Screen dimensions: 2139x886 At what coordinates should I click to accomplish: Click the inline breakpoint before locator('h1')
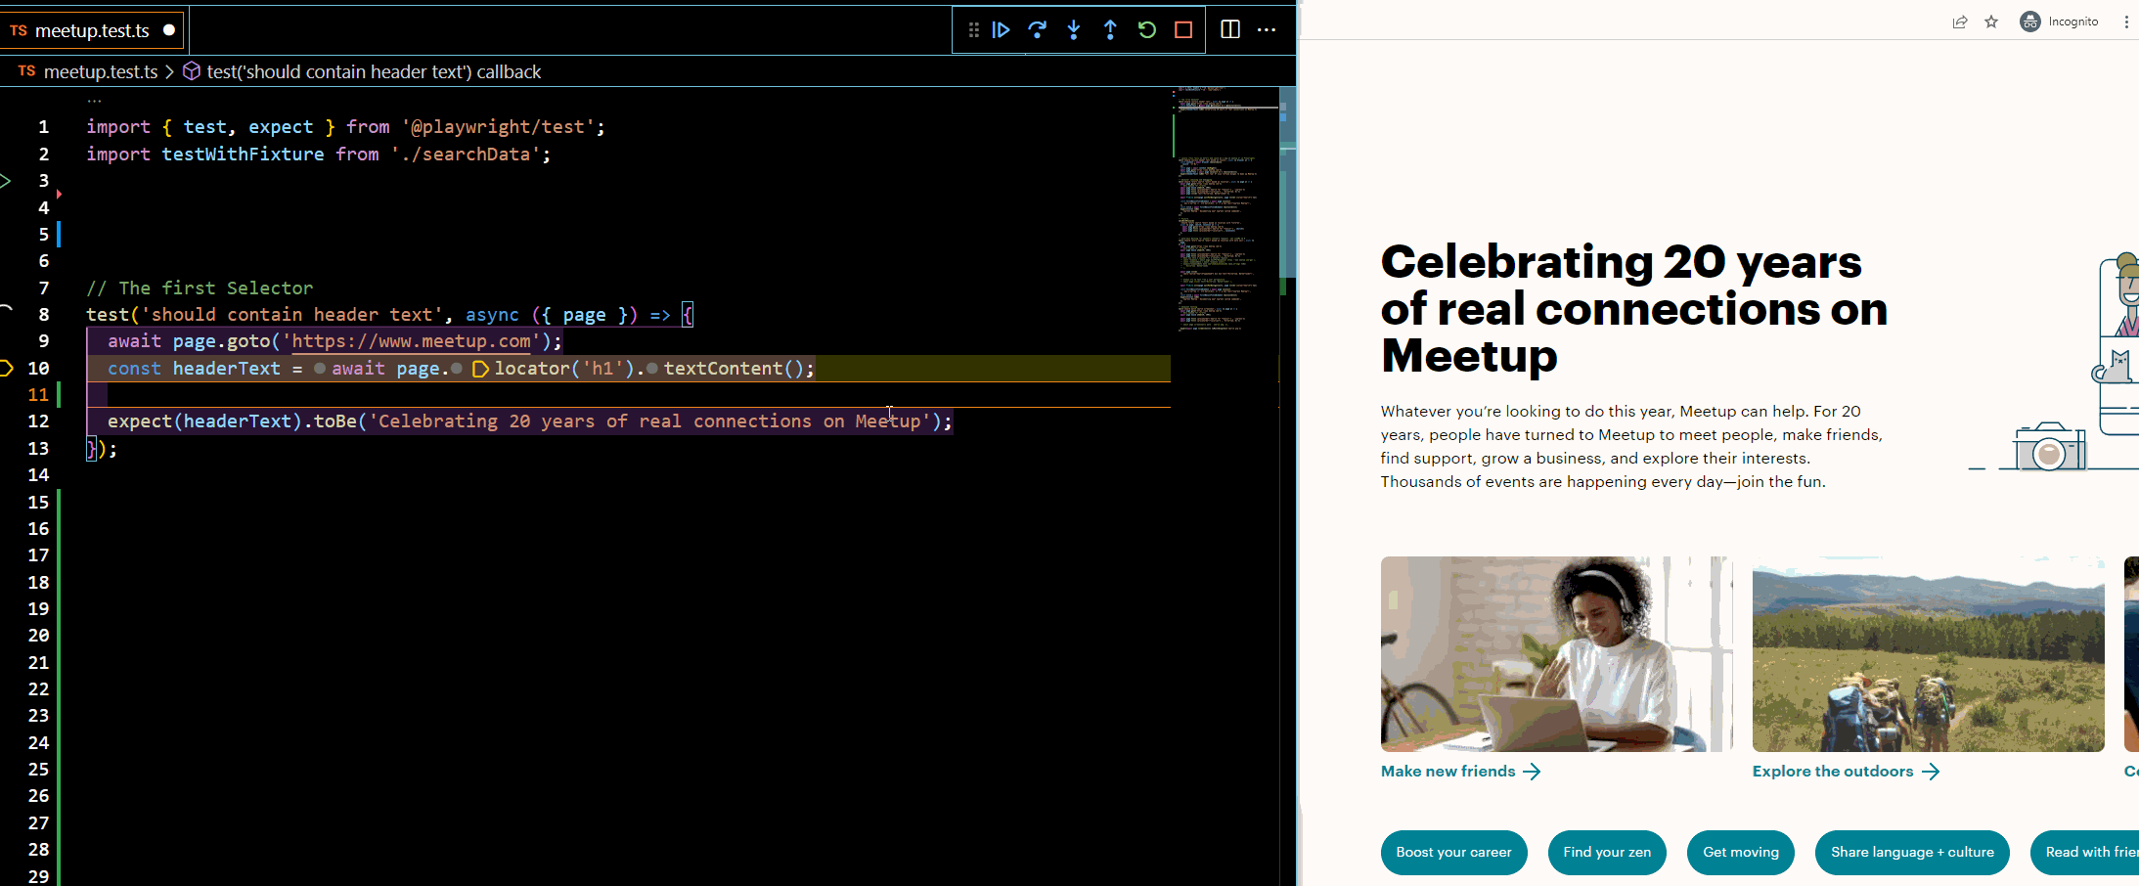(x=480, y=369)
